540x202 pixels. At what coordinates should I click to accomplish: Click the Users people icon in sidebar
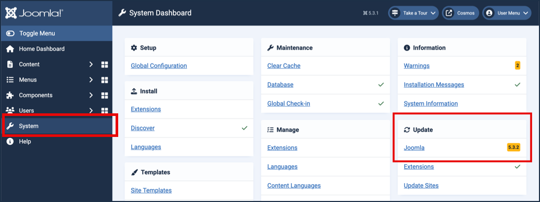[x=11, y=111]
